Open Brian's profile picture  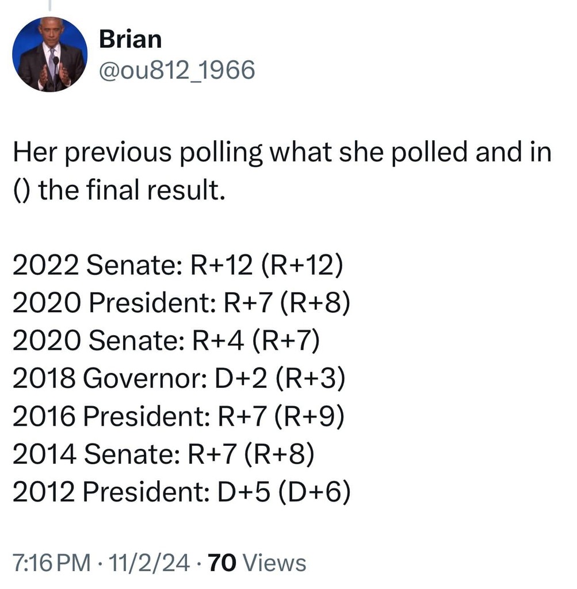tap(49, 54)
